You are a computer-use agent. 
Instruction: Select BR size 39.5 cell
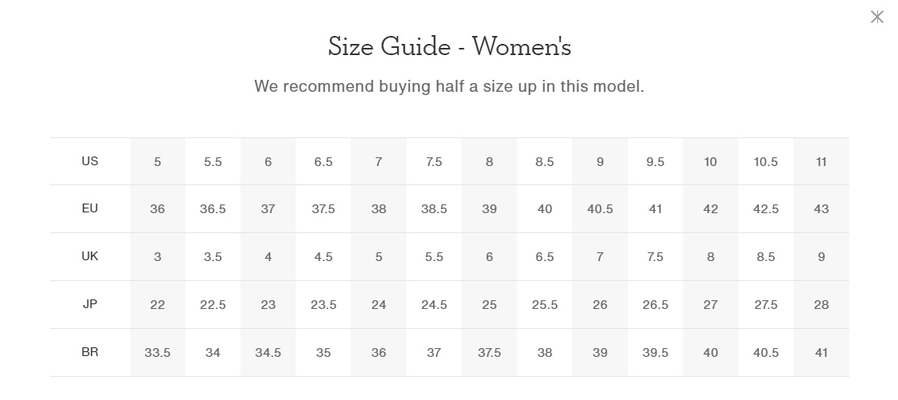pos(655,353)
